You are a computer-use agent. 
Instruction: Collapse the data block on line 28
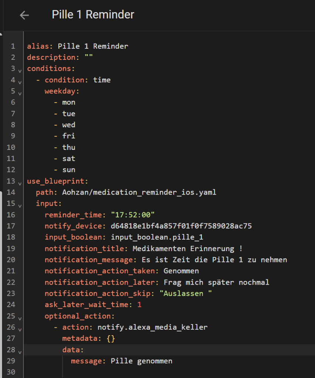(x=20, y=352)
